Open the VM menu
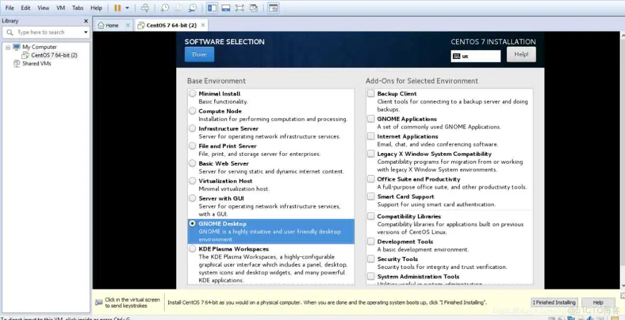This screenshot has height=320, width=625. pyautogui.click(x=60, y=8)
